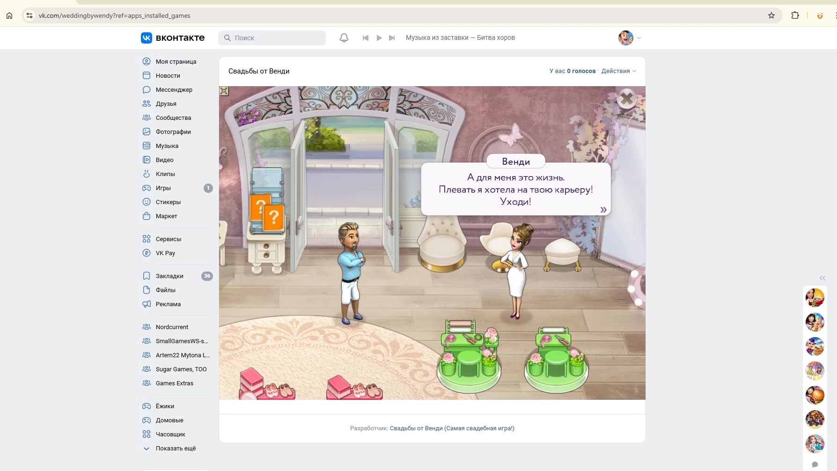Click the Реклама megaphone icon
The height and width of the screenshot is (471, 837).
(x=147, y=304)
